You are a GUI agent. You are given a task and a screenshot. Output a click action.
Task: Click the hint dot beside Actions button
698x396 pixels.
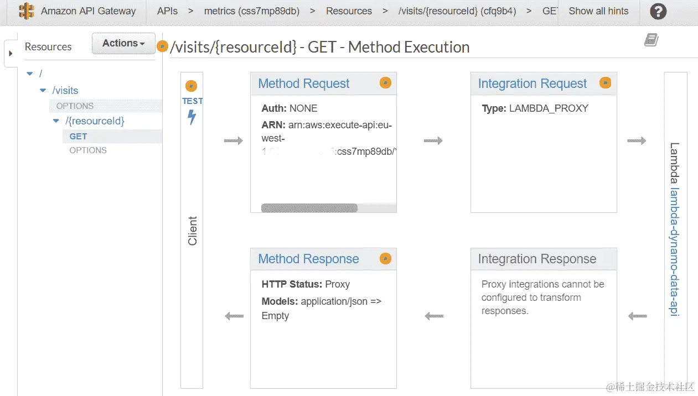point(162,46)
